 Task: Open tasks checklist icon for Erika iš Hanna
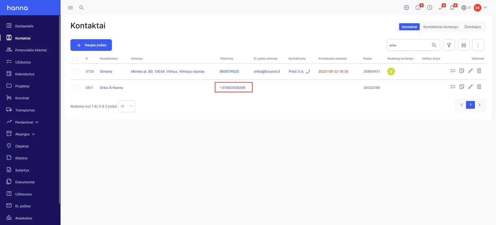pos(453,87)
